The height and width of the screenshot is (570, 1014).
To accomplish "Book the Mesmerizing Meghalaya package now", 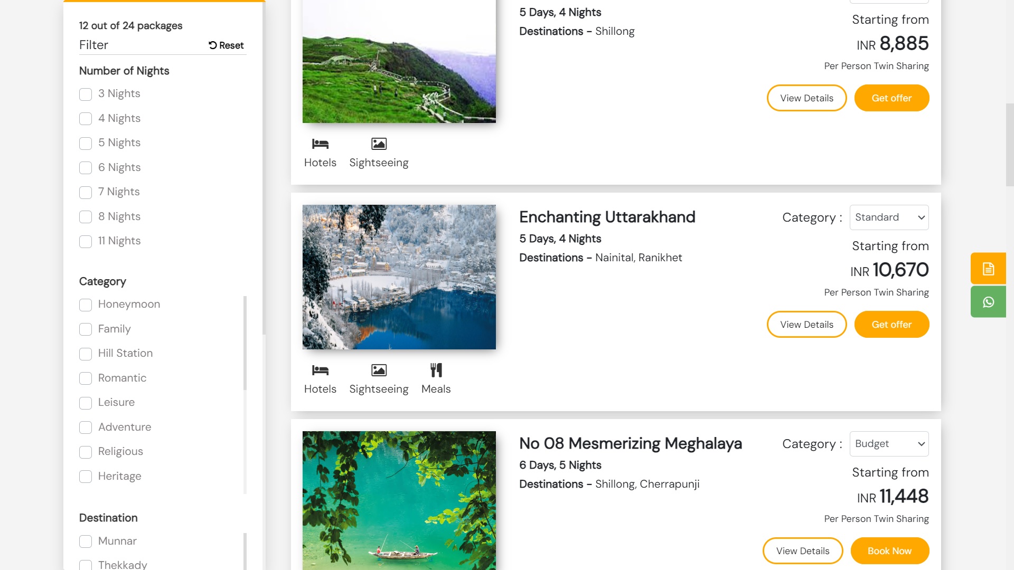I will click(x=889, y=551).
